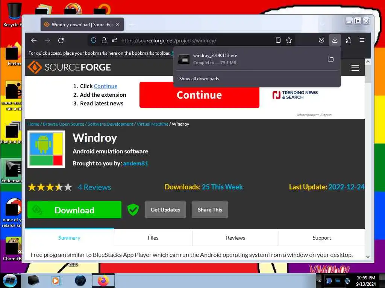Toggle reader view icon

click(278, 40)
